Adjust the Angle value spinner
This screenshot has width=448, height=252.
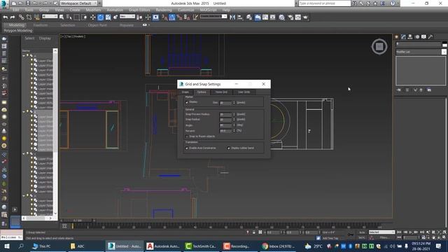coord(234,125)
